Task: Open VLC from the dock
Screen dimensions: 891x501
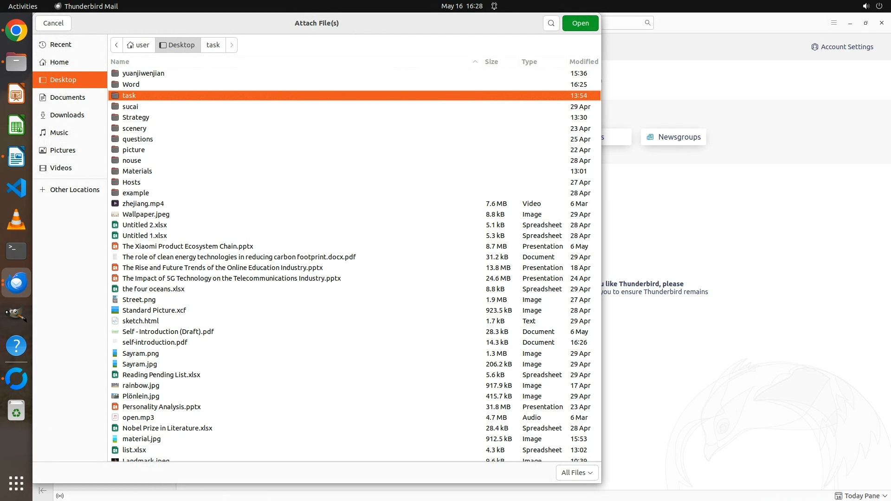Action: pyautogui.click(x=16, y=219)
